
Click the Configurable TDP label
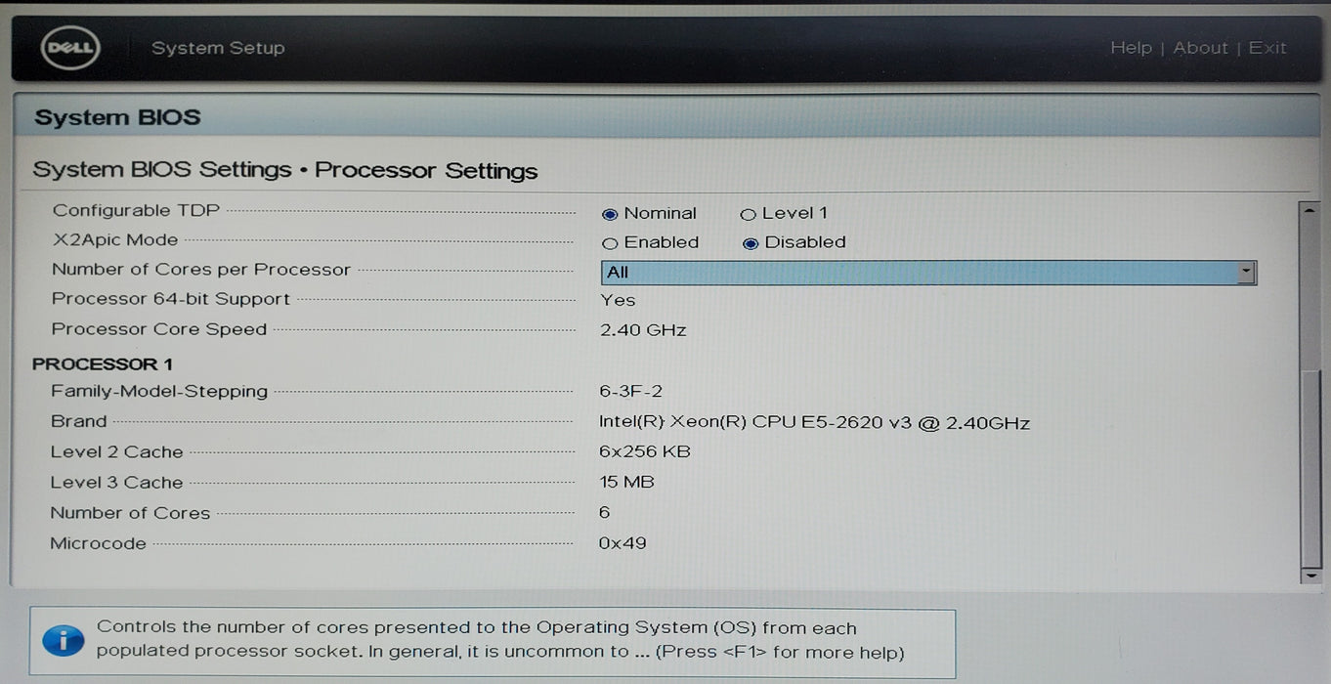pyautogui.click(x=136, y=210)
